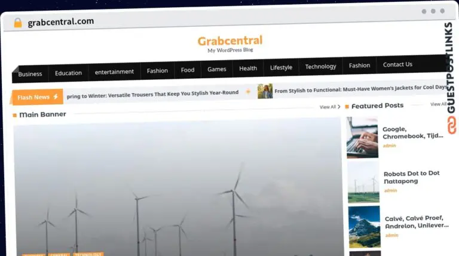Click the mountain landscape post thumbnail

click(364, 227)
